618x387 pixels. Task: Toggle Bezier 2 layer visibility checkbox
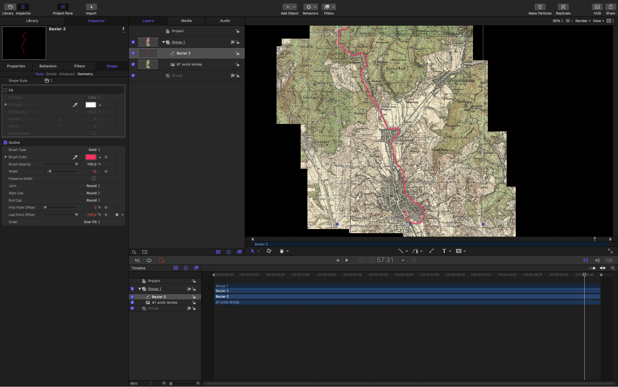[x=133, y=53]
